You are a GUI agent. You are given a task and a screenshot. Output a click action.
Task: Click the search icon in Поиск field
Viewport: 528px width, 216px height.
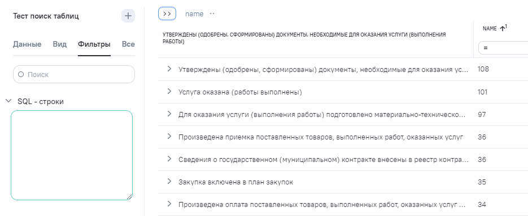pos(21,74)
